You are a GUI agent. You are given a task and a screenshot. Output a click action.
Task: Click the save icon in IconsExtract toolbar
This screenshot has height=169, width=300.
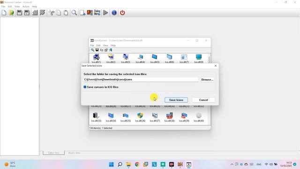tap(97, 50)
